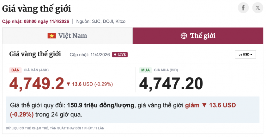
Task: Click the red BÁN label badge
Action: [x=15, y=70]
